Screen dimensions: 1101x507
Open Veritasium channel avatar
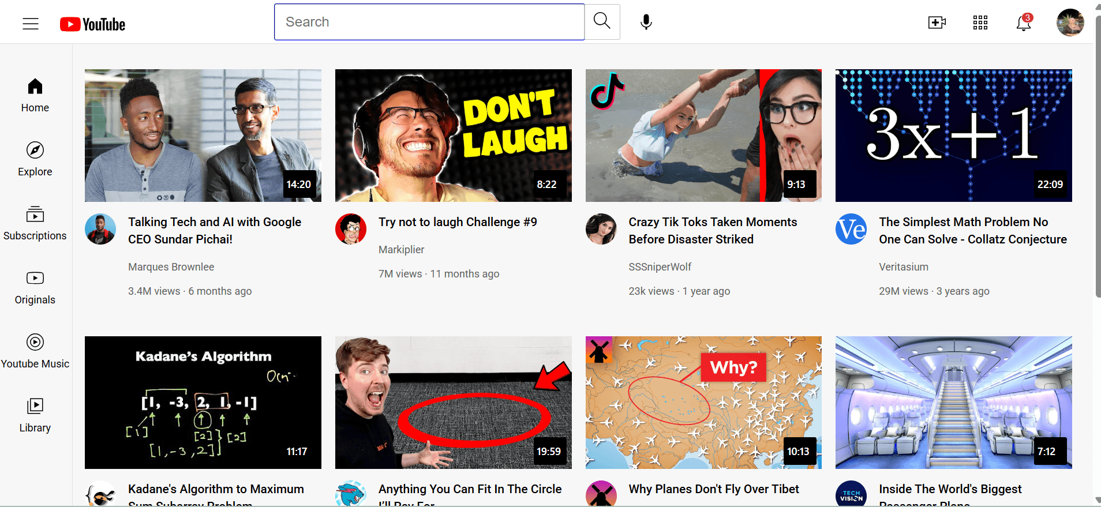[x=851, y=229]
